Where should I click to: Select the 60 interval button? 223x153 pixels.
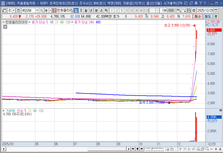pos(141,10)
